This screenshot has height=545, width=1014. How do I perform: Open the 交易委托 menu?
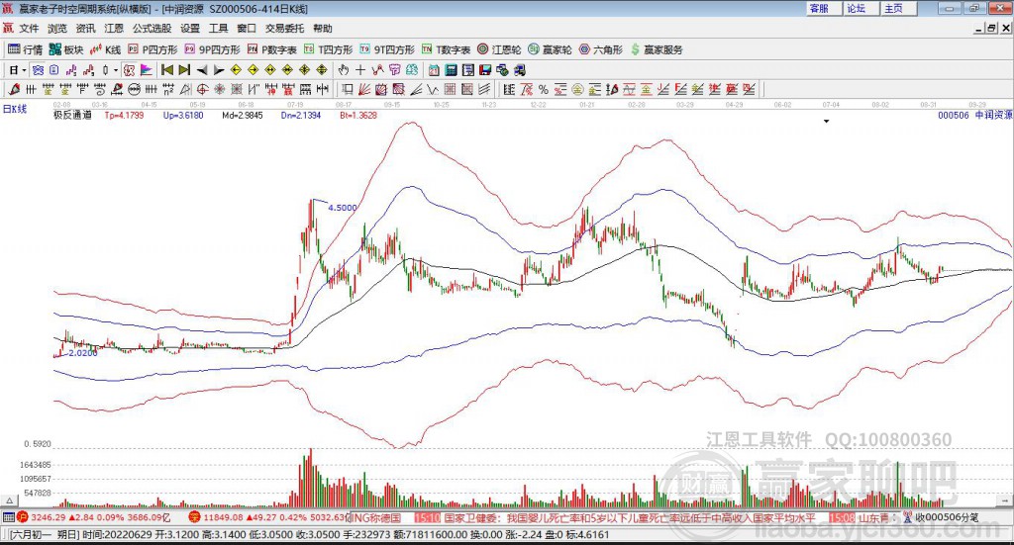coord(284,29)
